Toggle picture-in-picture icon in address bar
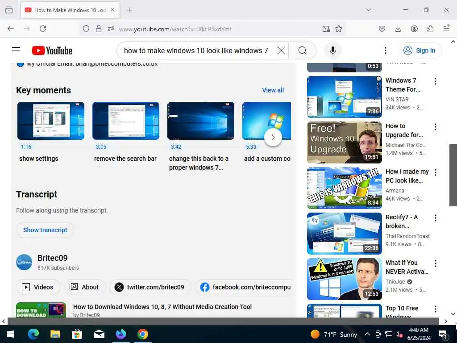Image resolution: width=457 pixels, height=343 pixels. (326, 29)
